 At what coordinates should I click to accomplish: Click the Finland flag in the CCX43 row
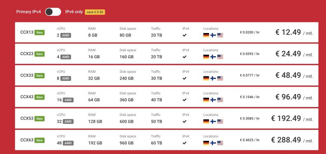pyautogui.click(x=213, y=100)
